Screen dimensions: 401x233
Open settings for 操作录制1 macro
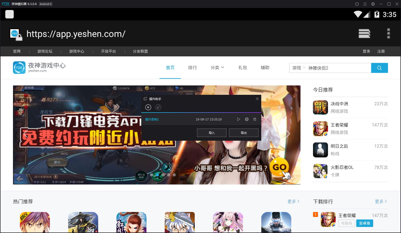(x=247, y=119)
